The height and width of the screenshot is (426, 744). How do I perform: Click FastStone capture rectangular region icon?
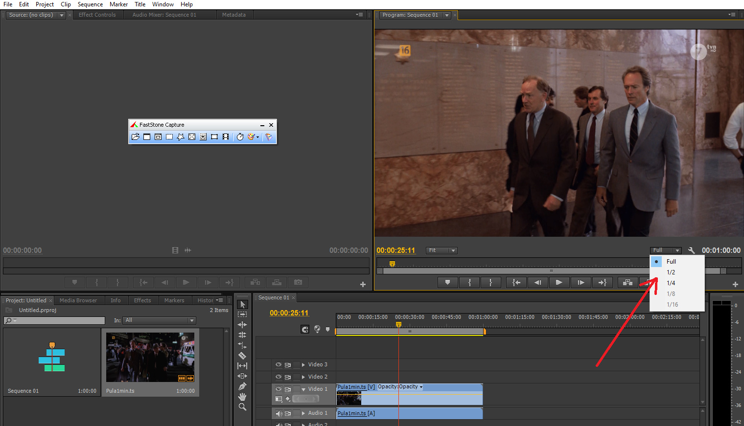pos(169,137)
